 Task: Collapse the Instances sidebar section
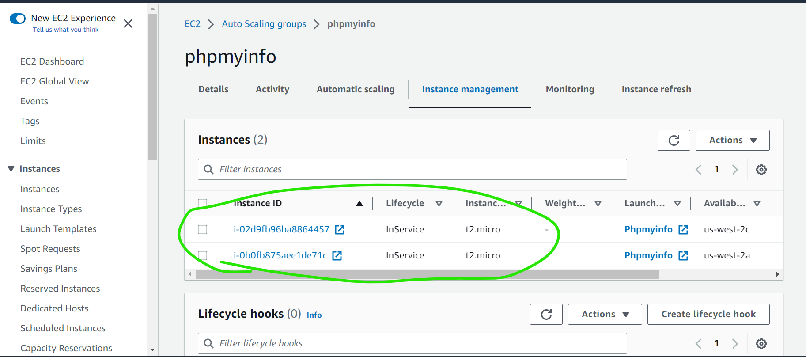[11, 169]
